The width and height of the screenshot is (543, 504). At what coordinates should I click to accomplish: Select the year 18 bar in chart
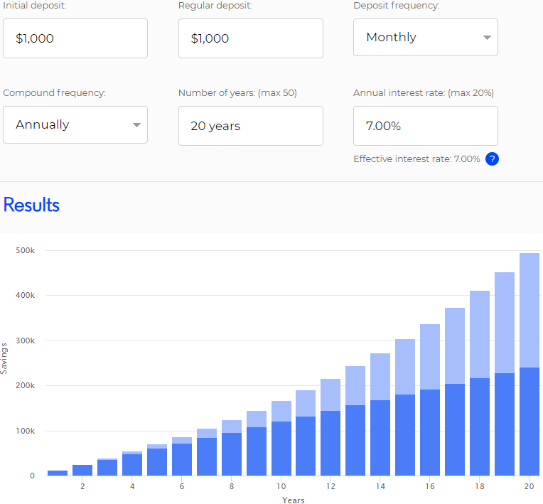(480, 383)
